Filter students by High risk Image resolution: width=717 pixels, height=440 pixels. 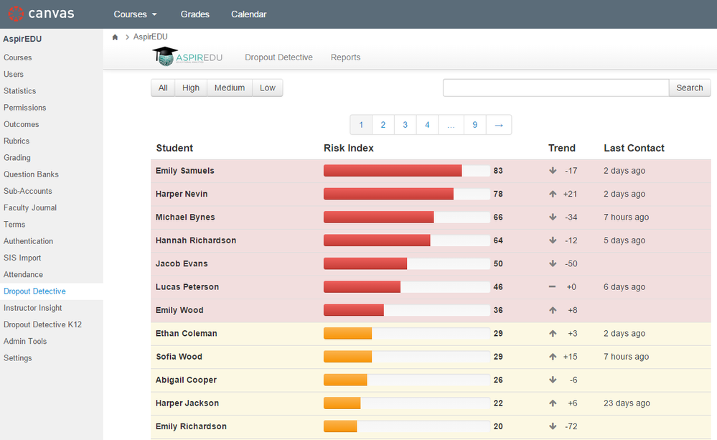coord(191,88)
